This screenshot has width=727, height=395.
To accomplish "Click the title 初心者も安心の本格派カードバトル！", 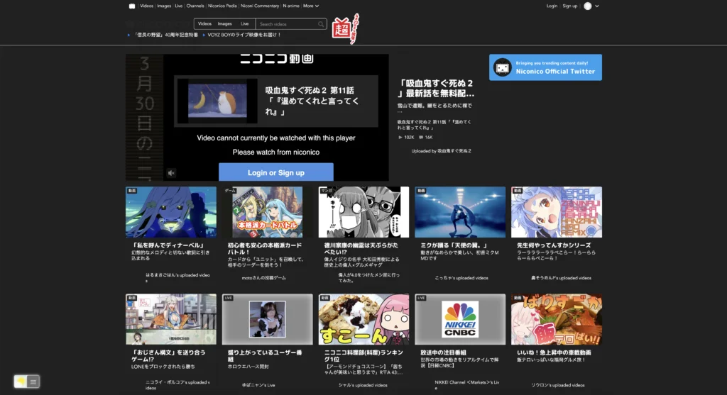I will pyautogui.click(x=265, y=248).
